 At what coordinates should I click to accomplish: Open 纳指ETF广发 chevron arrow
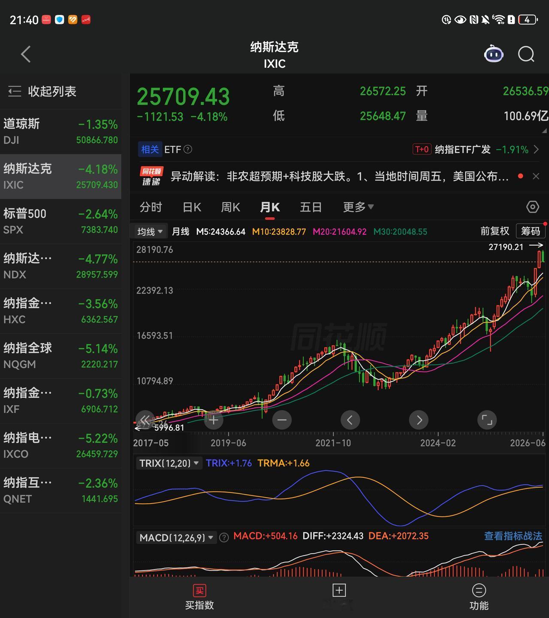coord(536,149)
